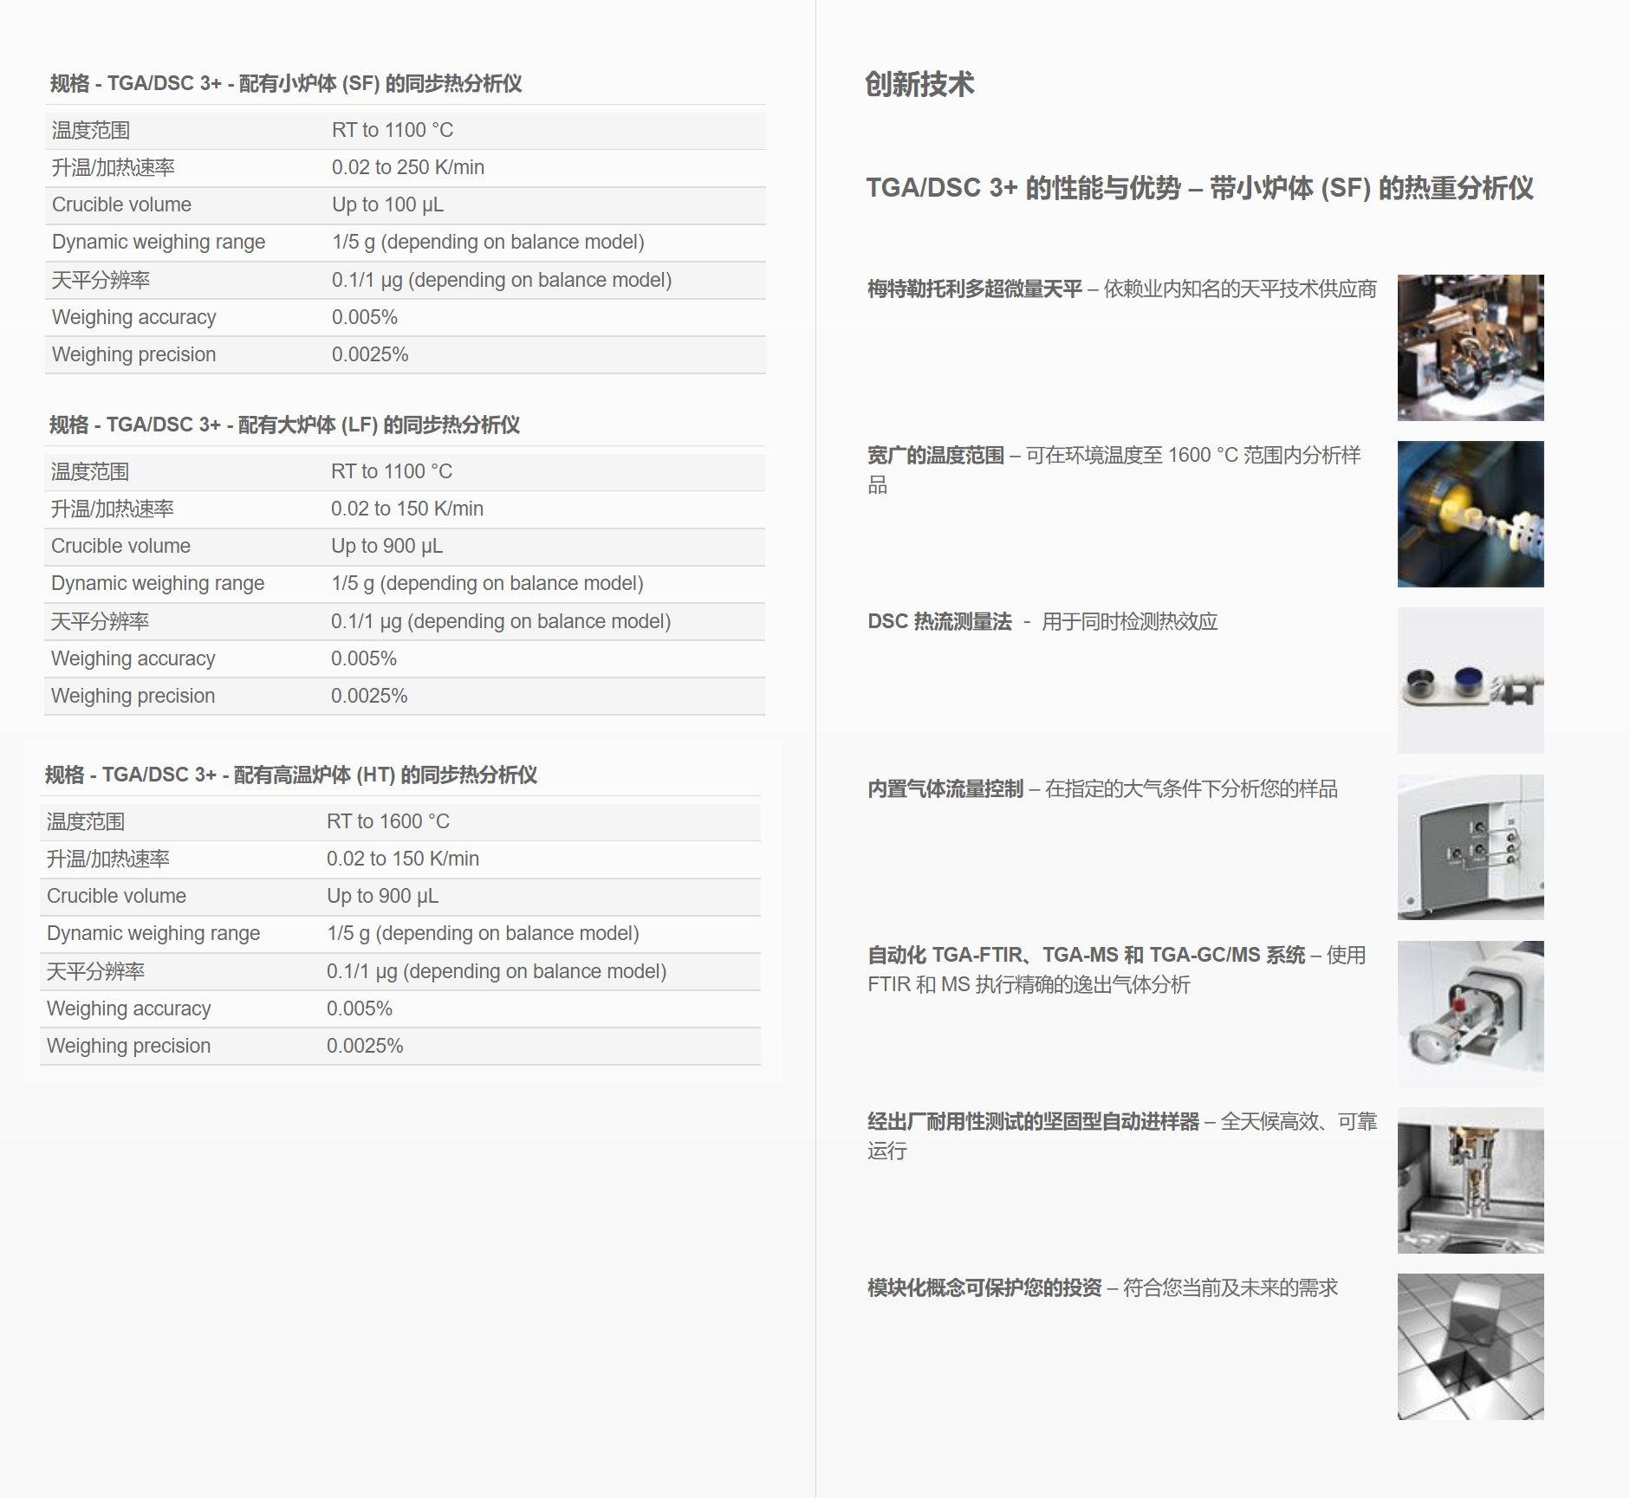Open the ultra-micro balance thumbnail image
1630x1498 pixels.
(x=1471, y=347)
